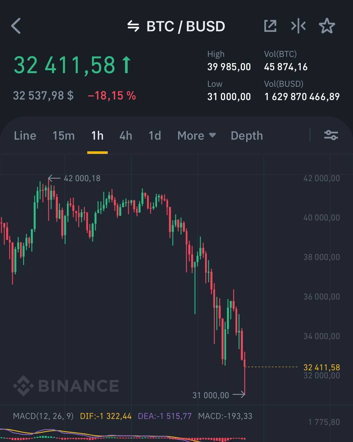Tap the 42 000,18 high price label
This screenshot has width=353, height=442.
(x=82, y=178)
